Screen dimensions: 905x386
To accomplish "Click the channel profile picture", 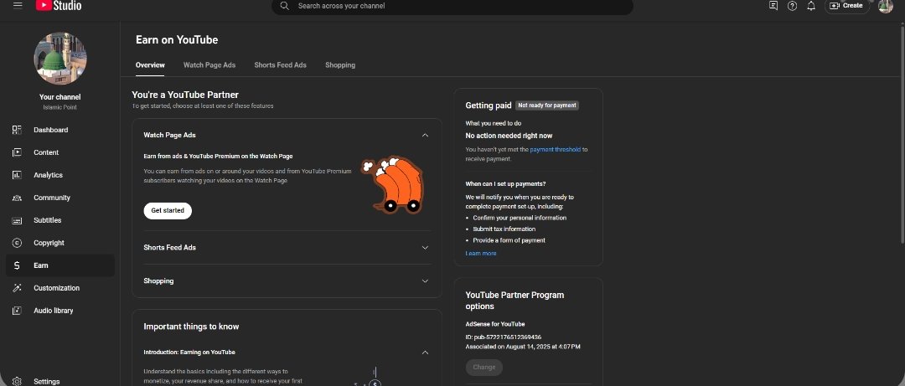I will (x=60, y=59).
